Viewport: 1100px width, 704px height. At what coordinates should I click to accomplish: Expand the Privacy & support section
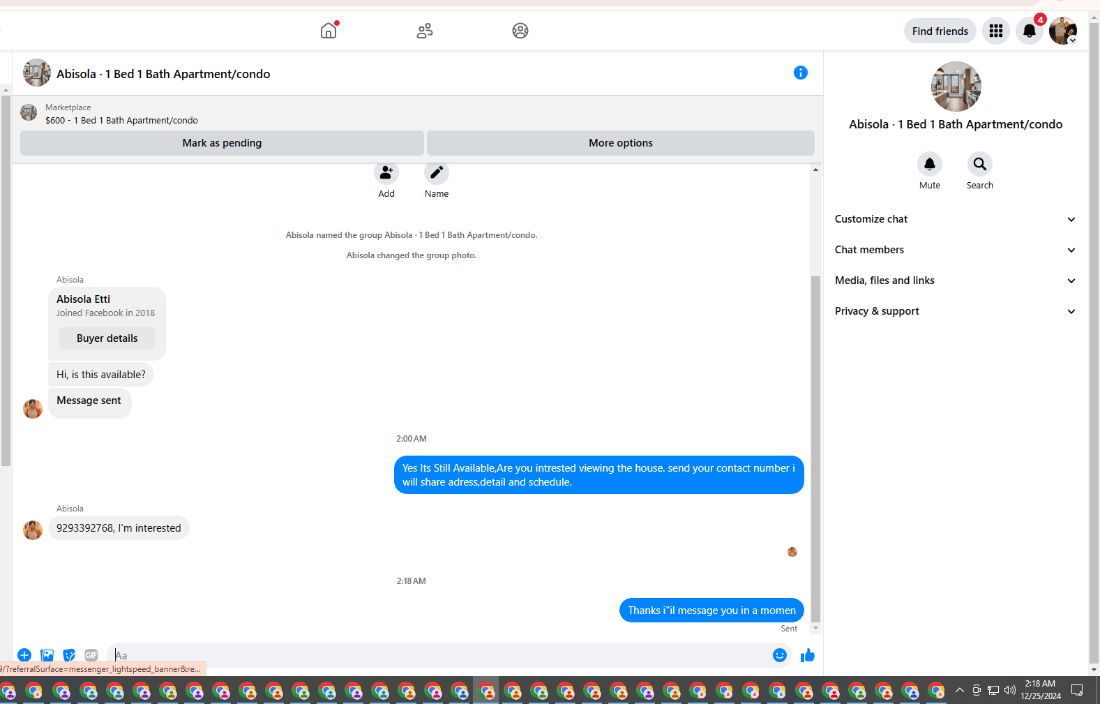click(x=955, y=311)
